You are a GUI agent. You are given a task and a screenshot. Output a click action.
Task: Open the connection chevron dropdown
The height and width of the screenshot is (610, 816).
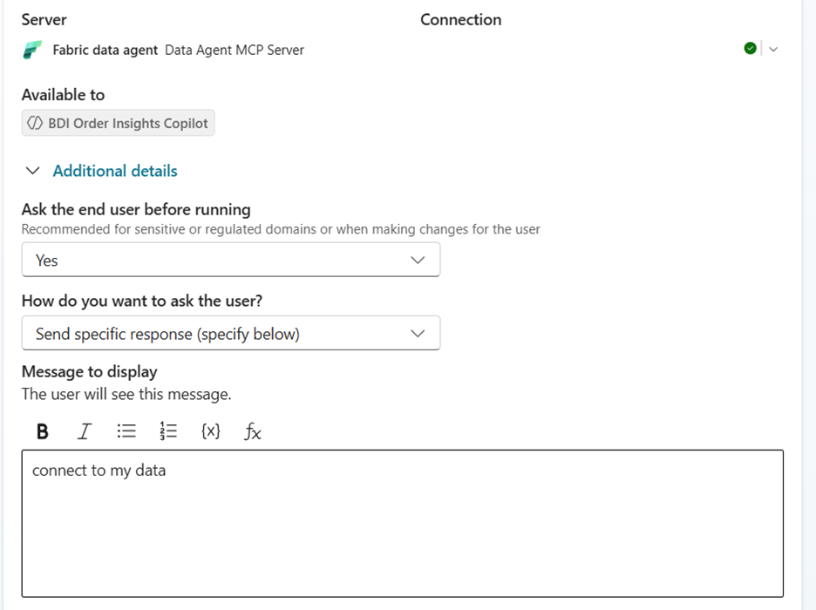coord(773,49)
